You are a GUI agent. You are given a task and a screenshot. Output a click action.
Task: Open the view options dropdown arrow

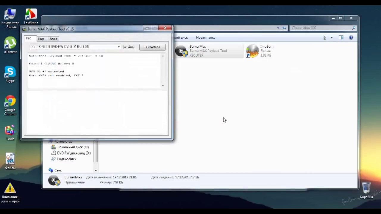332,37
